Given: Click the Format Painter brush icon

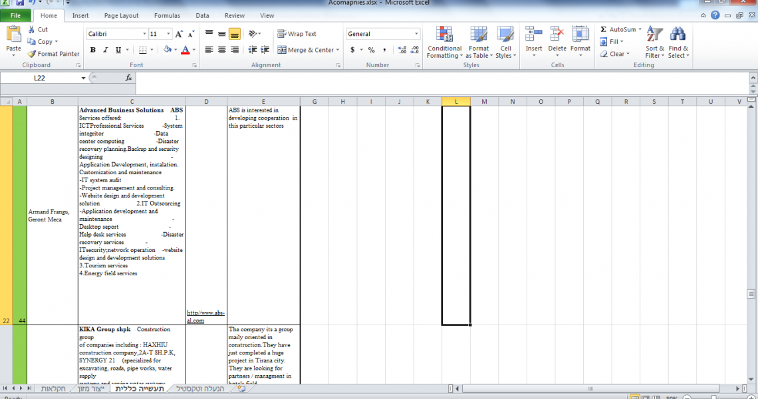Looking at the screenshot, I should (x=32, y=54).
